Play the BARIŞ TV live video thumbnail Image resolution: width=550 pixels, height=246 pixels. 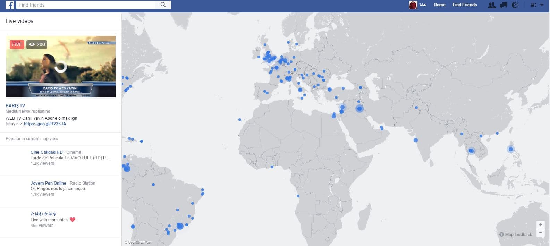click(61, 67)
